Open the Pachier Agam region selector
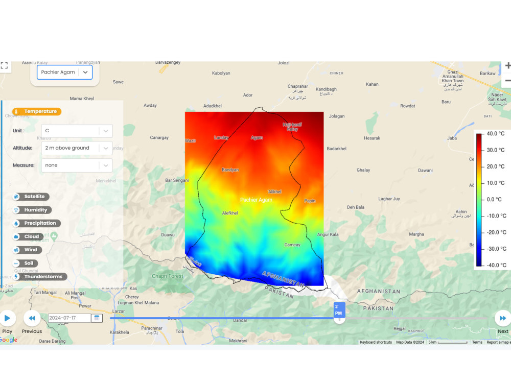This screenshot has width=511, height=383. 64,72
